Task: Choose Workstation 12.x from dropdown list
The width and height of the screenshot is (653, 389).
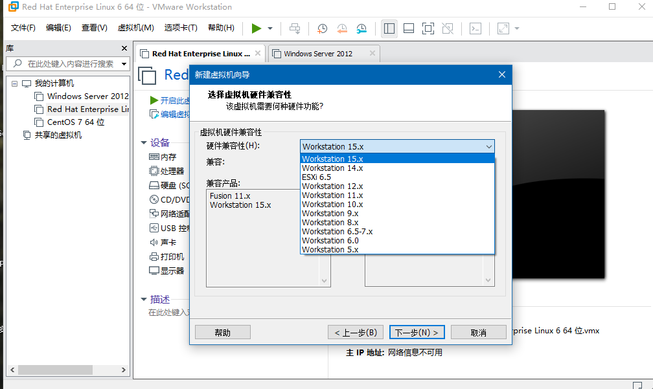Action: [x=397, y=186]
